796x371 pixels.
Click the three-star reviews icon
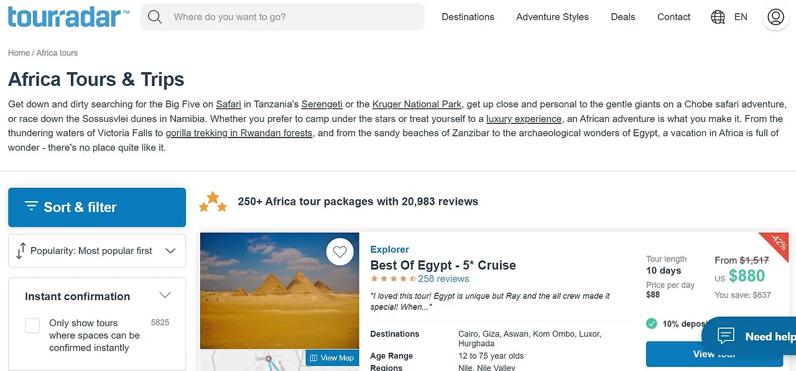coord(213,202)
